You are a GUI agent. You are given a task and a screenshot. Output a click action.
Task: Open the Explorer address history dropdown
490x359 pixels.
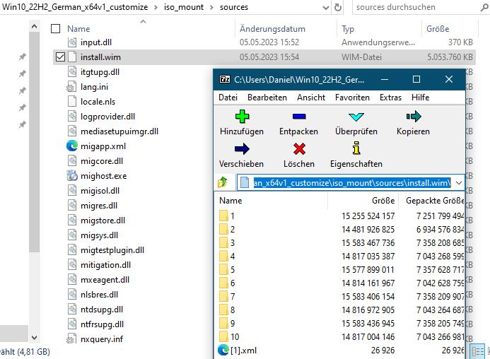point(326,8)
